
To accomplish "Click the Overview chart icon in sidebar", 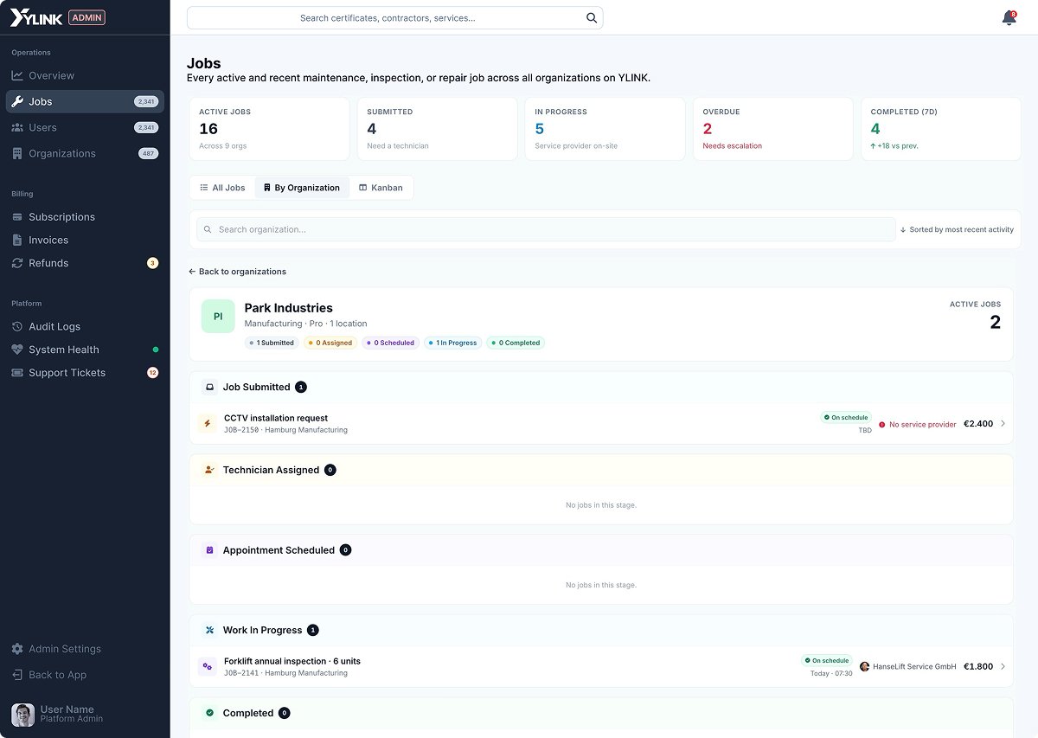I will (x=17, y=75).
